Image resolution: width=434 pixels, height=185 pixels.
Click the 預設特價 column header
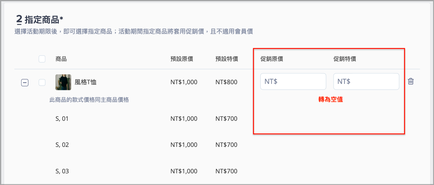[x=227, y=59]
